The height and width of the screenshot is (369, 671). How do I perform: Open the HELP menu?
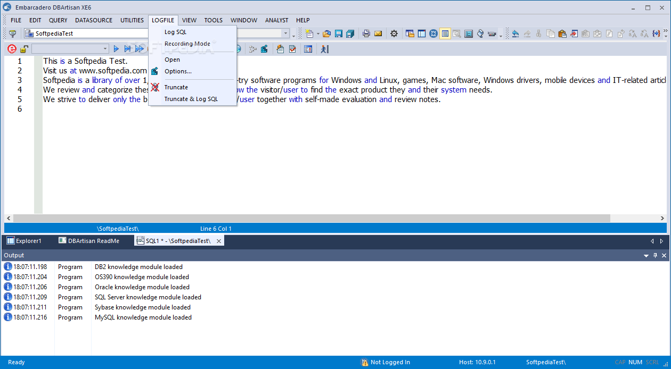coord(303,20)
